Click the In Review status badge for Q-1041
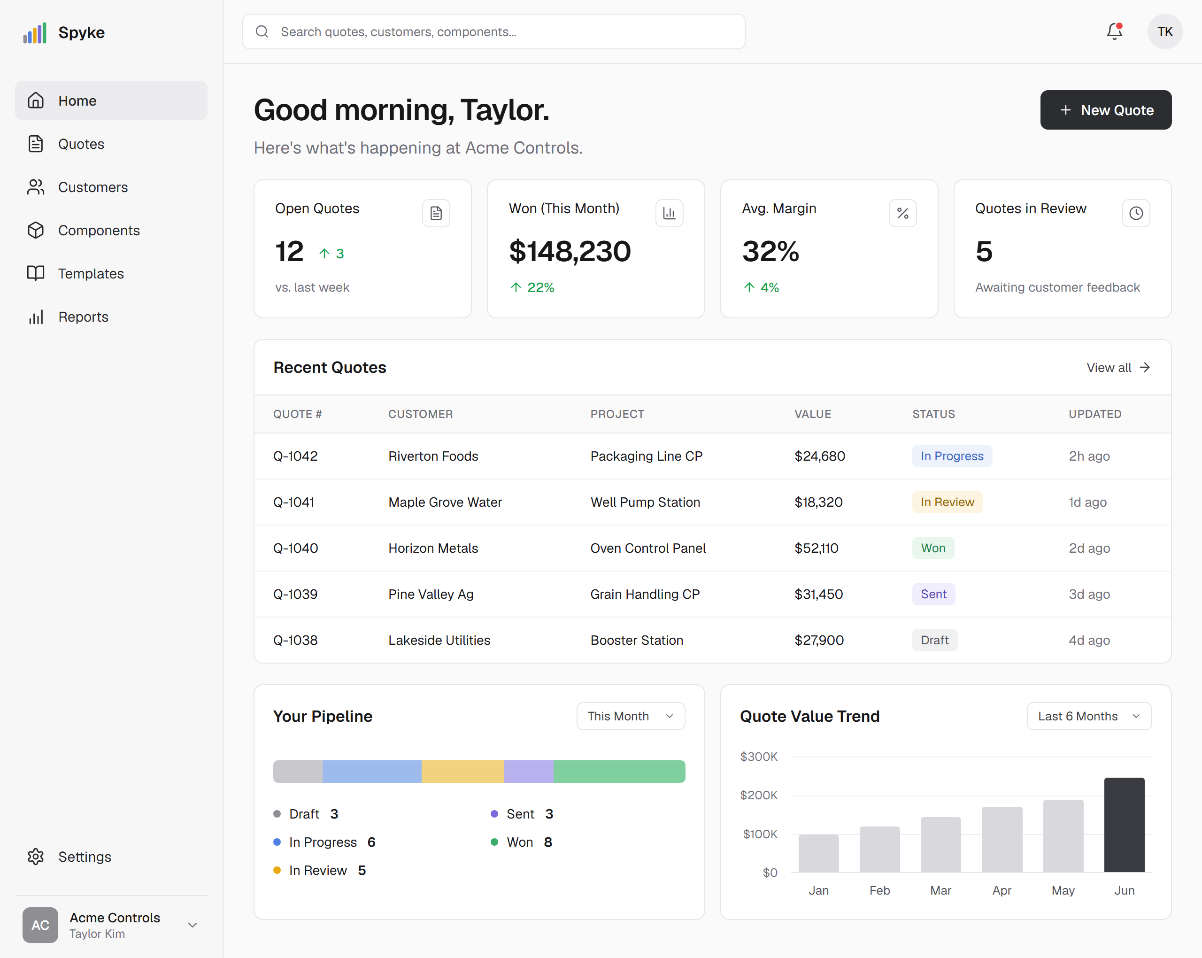Viewport: 1202px width, 958px height. 947,502
